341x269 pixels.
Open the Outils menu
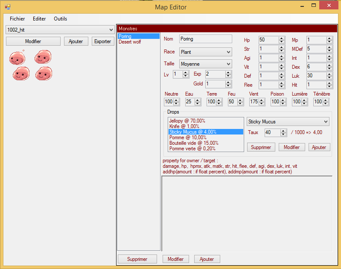(60, 19)
